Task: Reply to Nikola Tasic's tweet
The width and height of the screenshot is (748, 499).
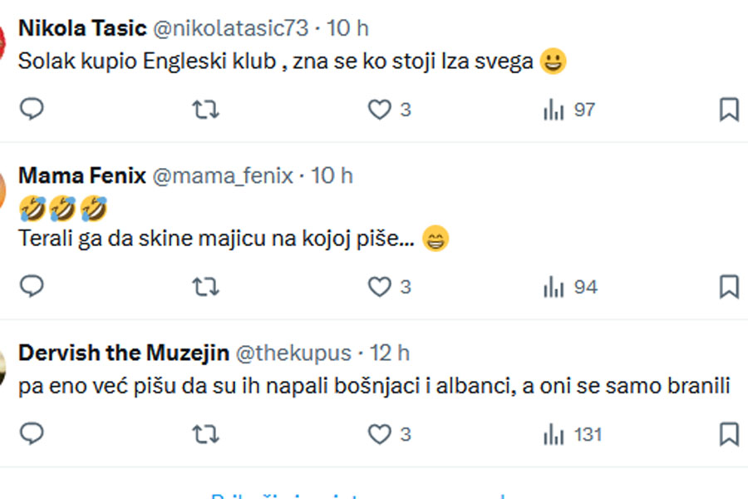Action: [x=32, y=110]
